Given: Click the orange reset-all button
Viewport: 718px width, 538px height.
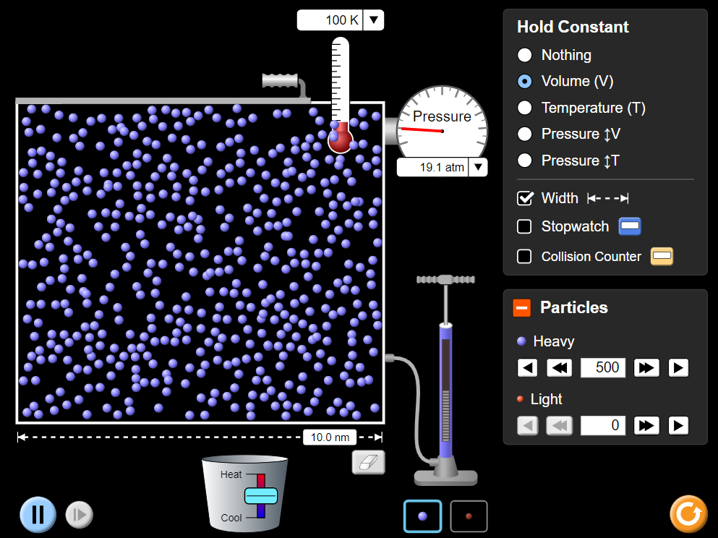Looking at the screenshot, I should click(688, 513).
